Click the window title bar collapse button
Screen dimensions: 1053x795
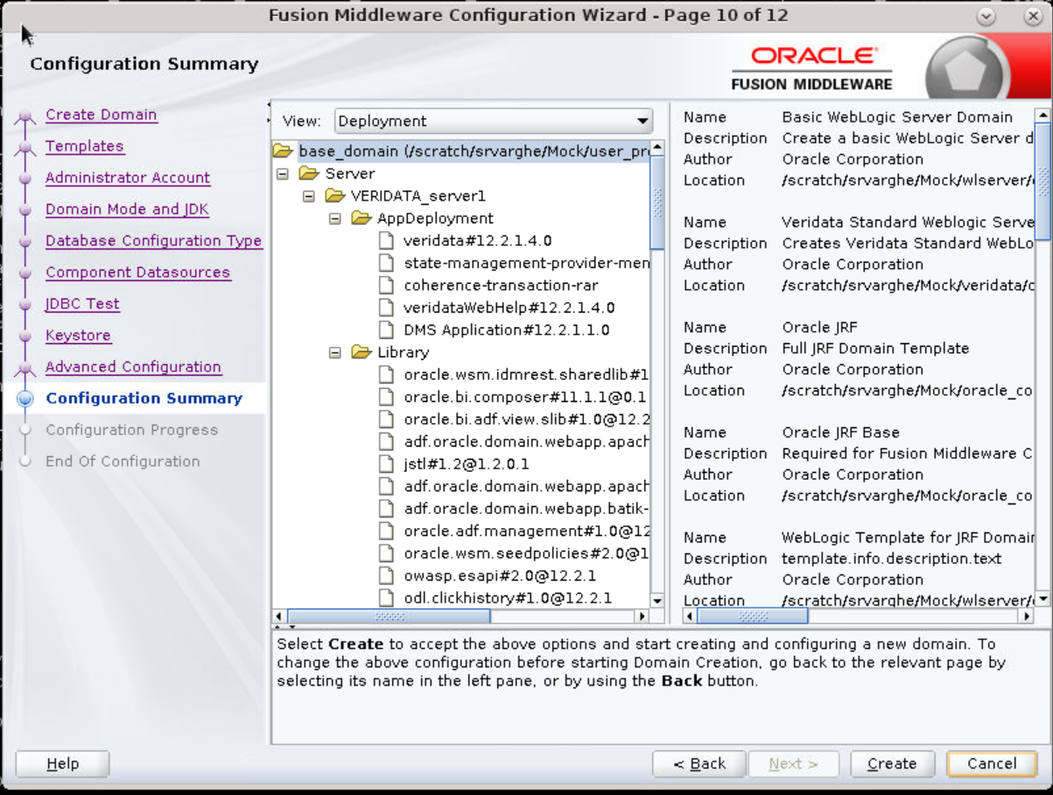[x=986, y=17]
